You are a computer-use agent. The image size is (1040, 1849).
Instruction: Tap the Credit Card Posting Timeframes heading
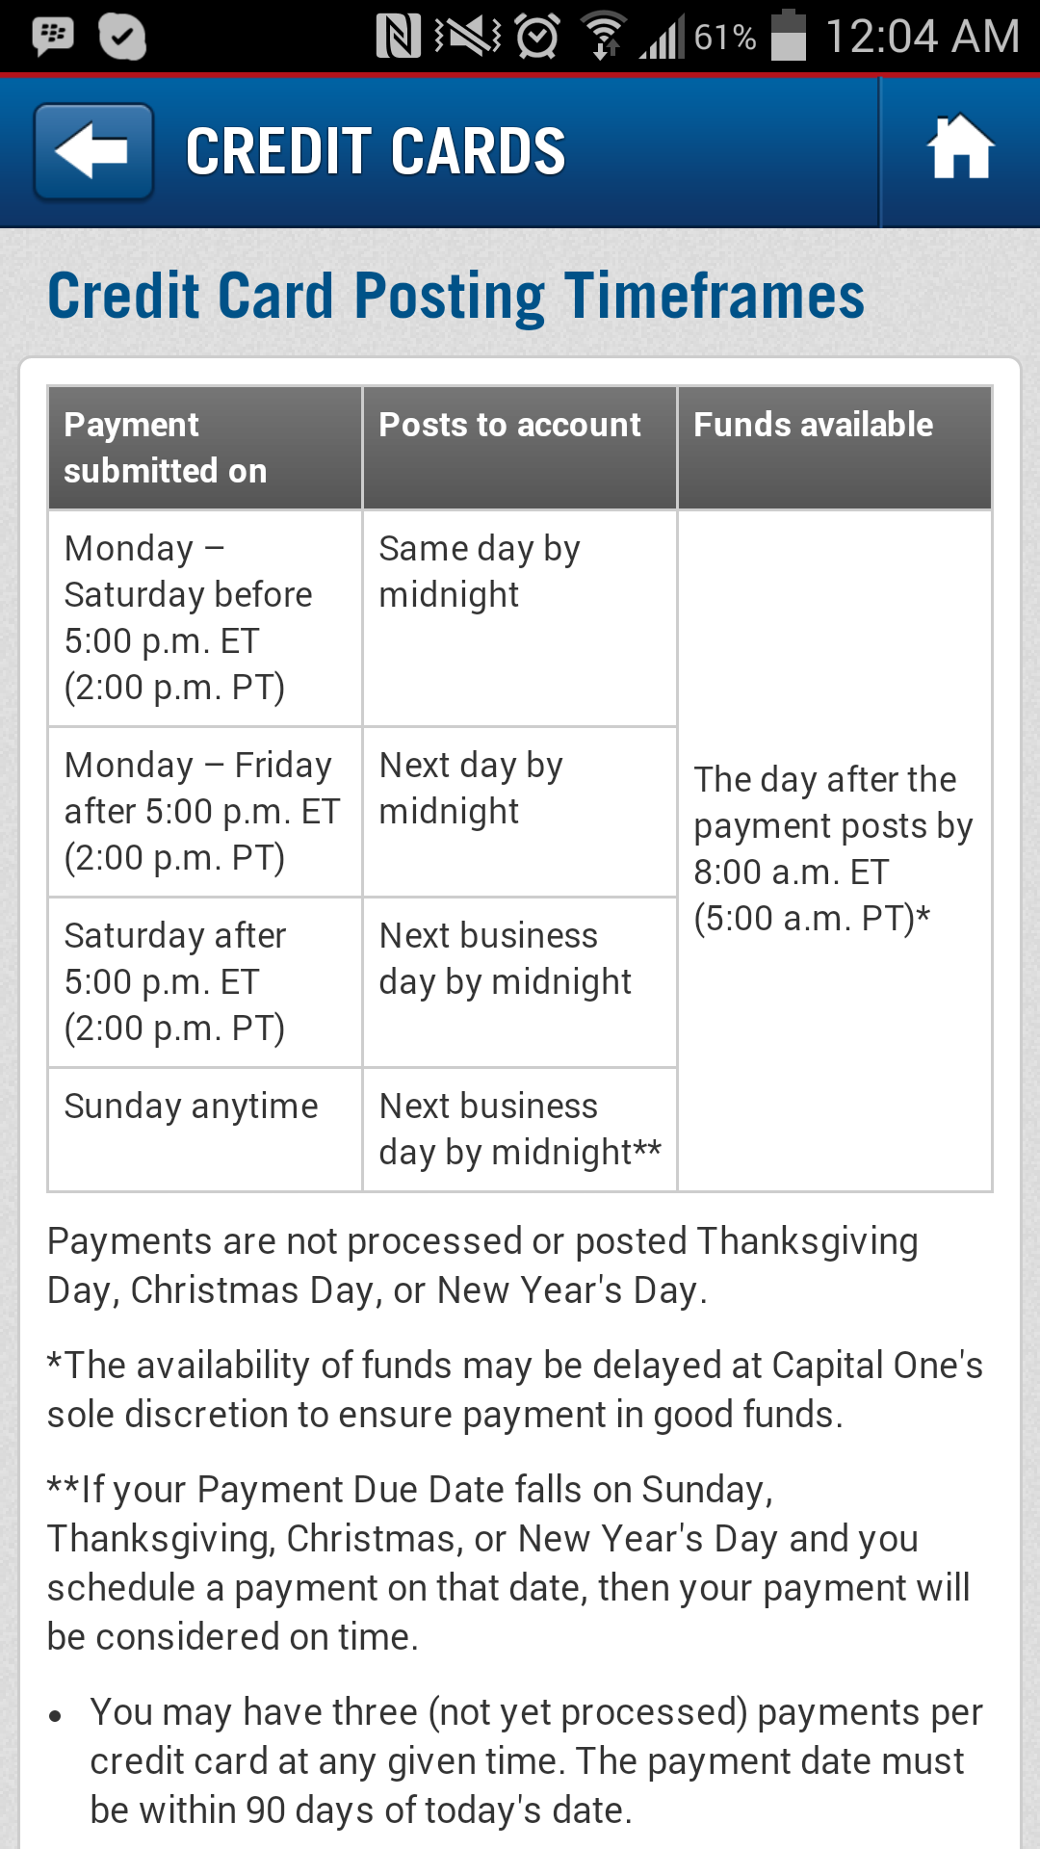tap(455, 295)
